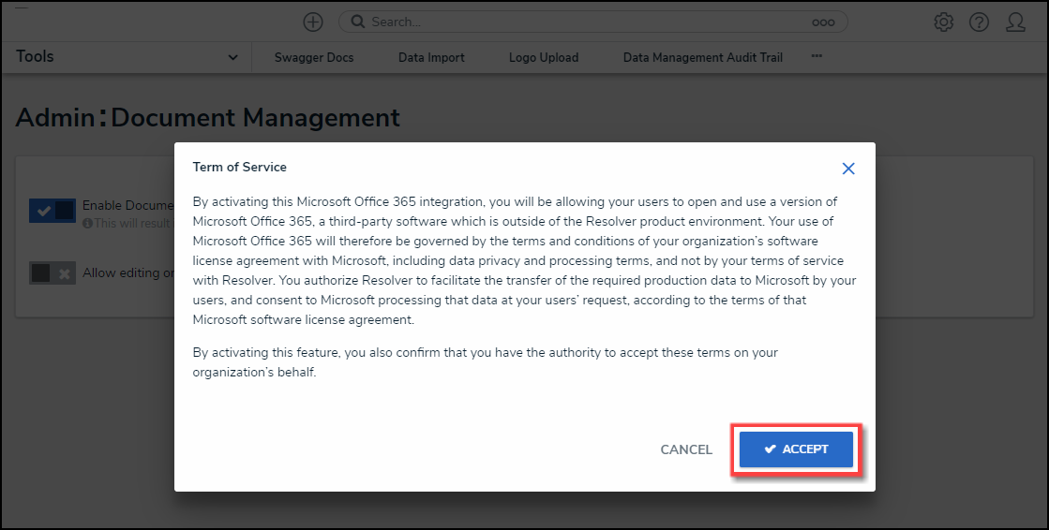The width and height of the screenshot is (1049, 530).
Task: Go to the Logo Upload tab
Action: (x=543, y=57)
